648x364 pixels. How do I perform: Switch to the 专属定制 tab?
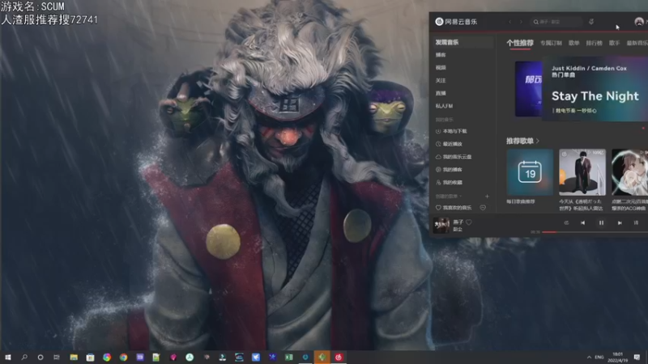click(x=551, y=43)
